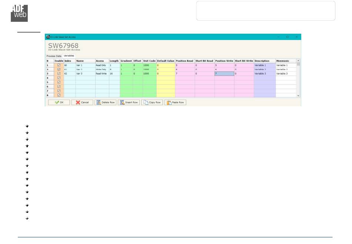Toggle Enable checkbox for row 5

coord(59,82)
